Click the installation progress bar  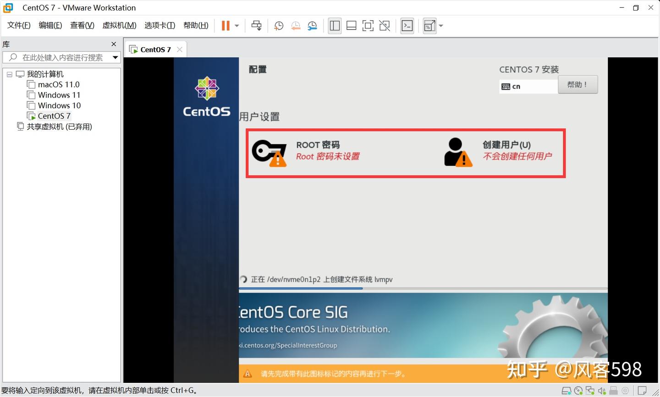(x=423, y=288)
